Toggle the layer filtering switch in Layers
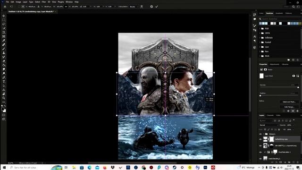The height and width of the screenshot is (170, 302). pos(294,120)
